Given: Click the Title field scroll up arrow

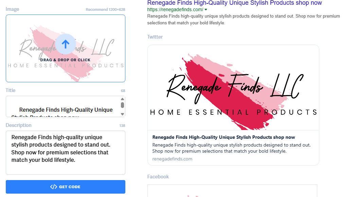Looking at the screenshot, I should point(123,99).
